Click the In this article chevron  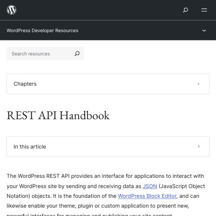point(199,147)
